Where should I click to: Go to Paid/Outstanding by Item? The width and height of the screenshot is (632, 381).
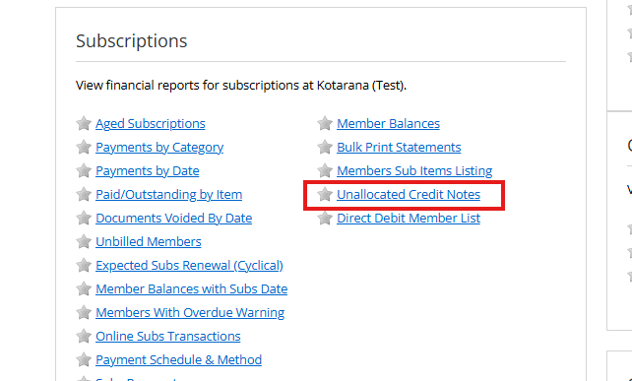click(169, 195)
